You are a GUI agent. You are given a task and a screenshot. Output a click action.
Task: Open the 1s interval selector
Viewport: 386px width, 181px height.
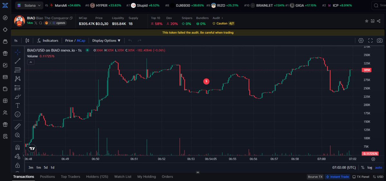(x=16, y=41)
